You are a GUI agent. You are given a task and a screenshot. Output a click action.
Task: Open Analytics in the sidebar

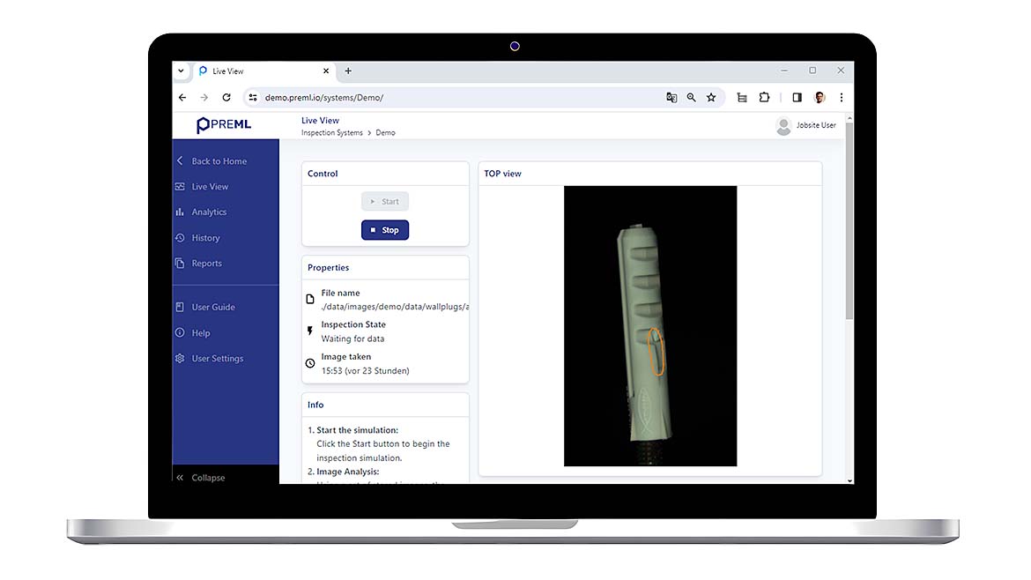point(209,212)
